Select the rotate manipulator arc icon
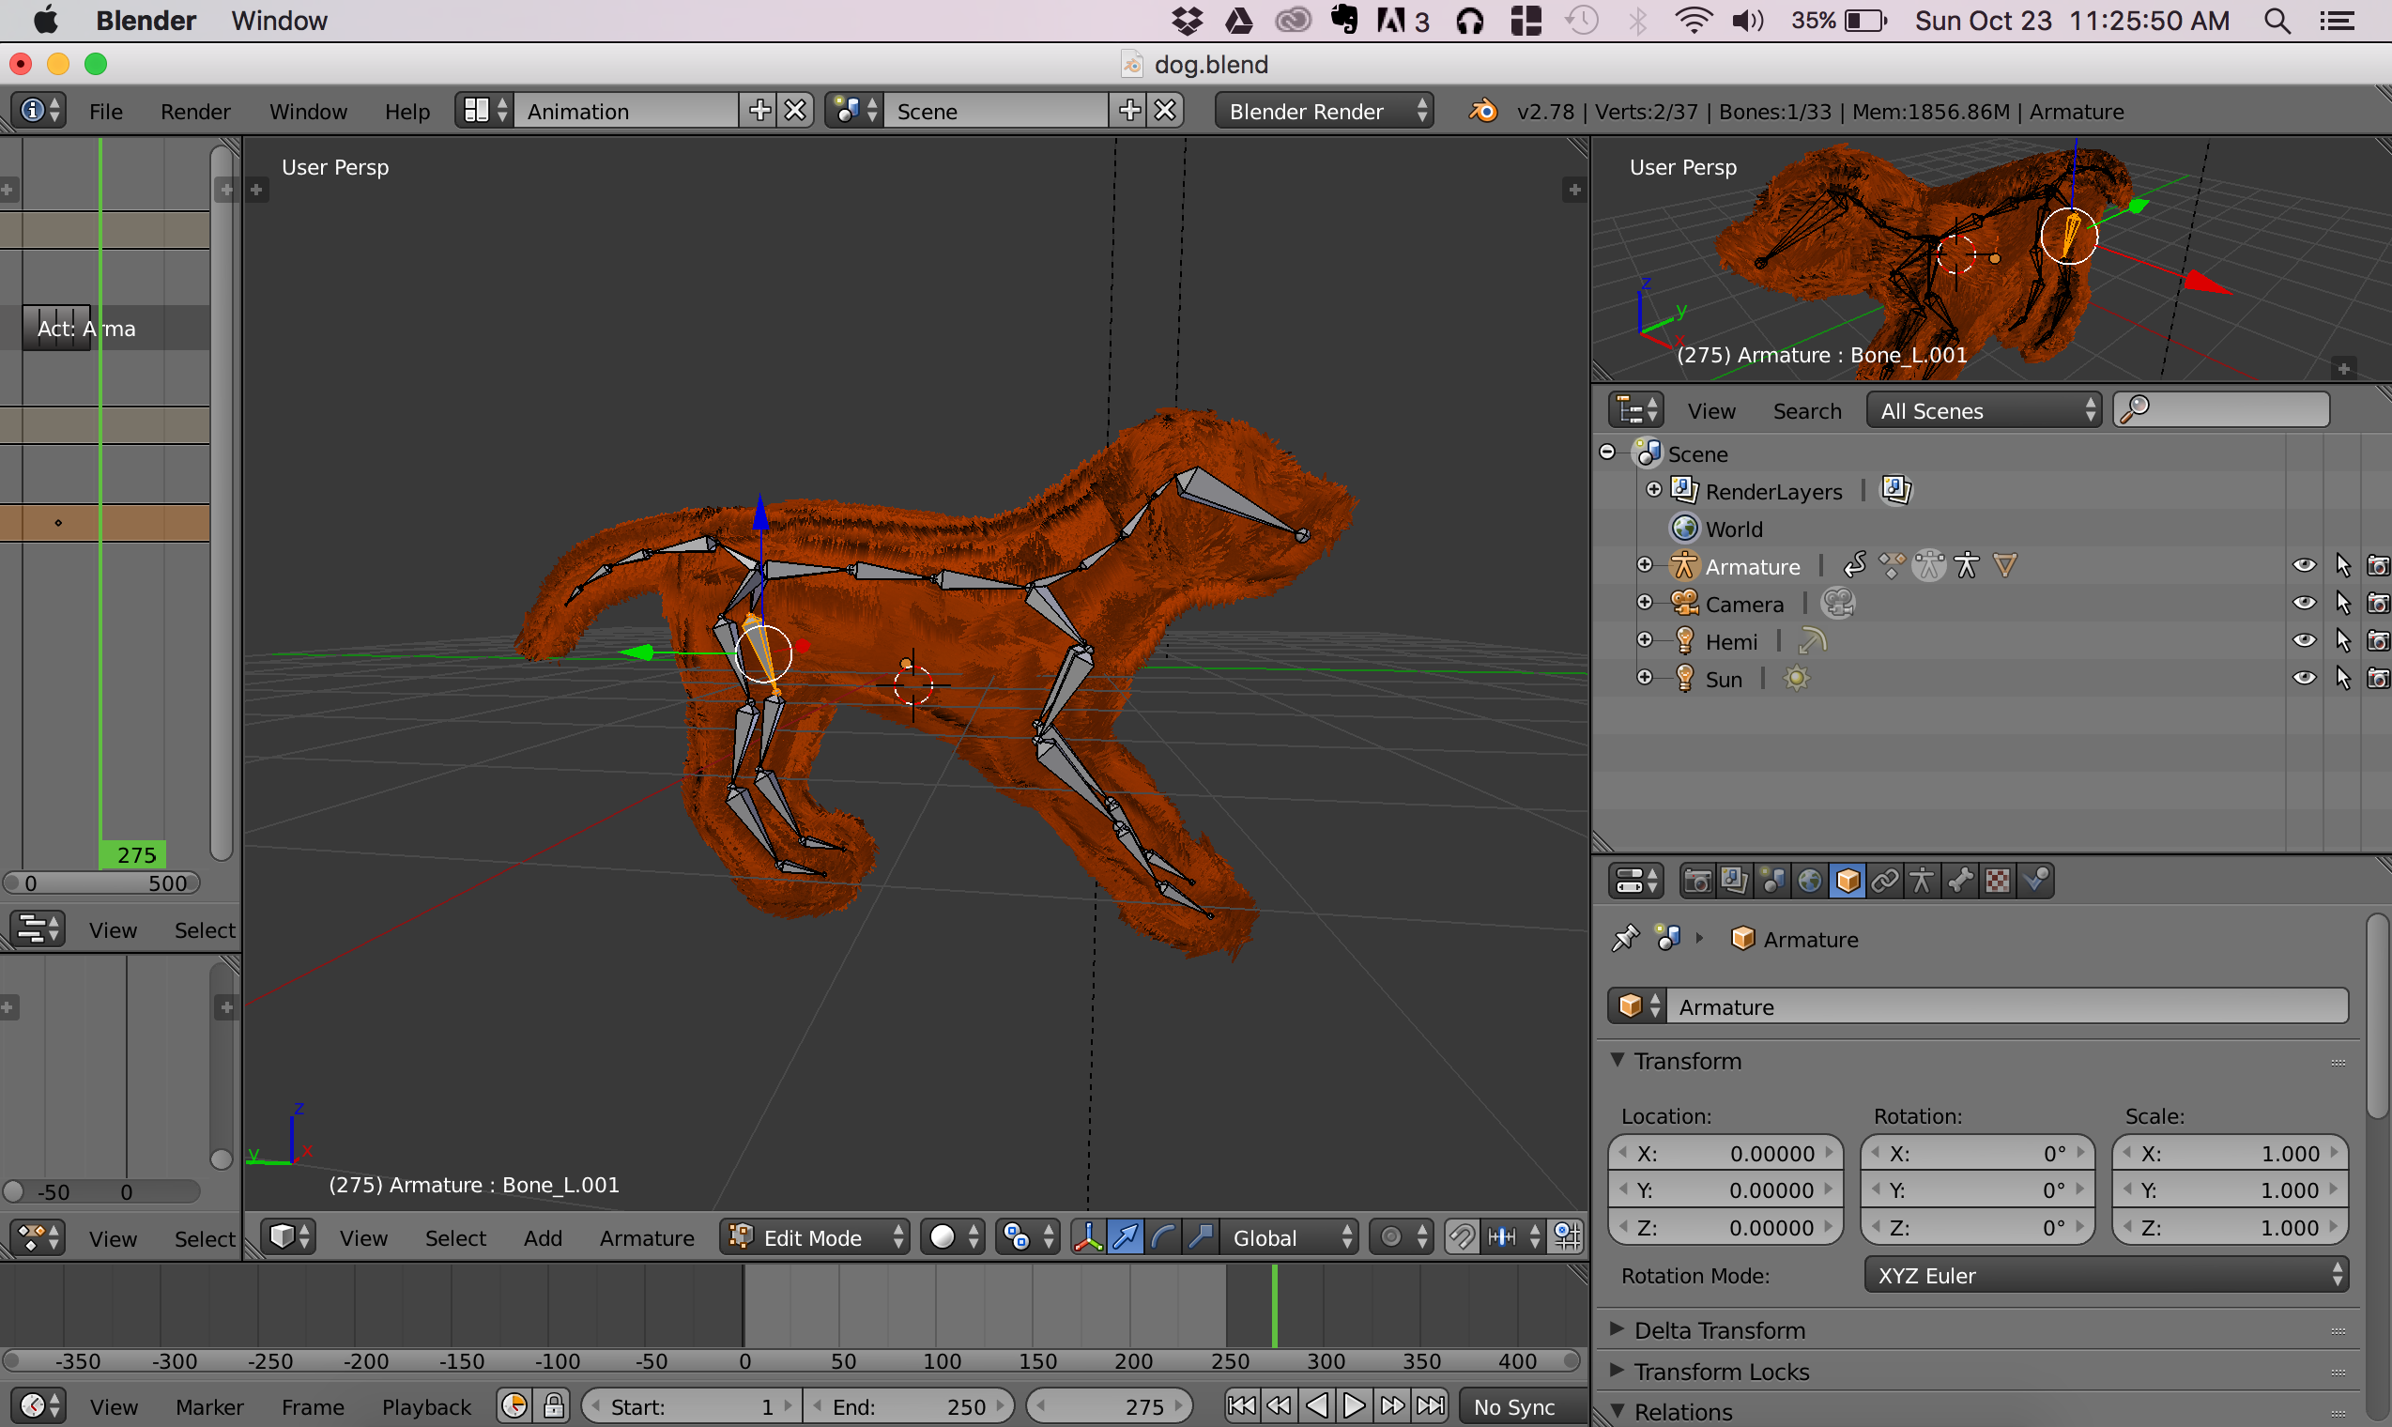 pos(1163,1237)
